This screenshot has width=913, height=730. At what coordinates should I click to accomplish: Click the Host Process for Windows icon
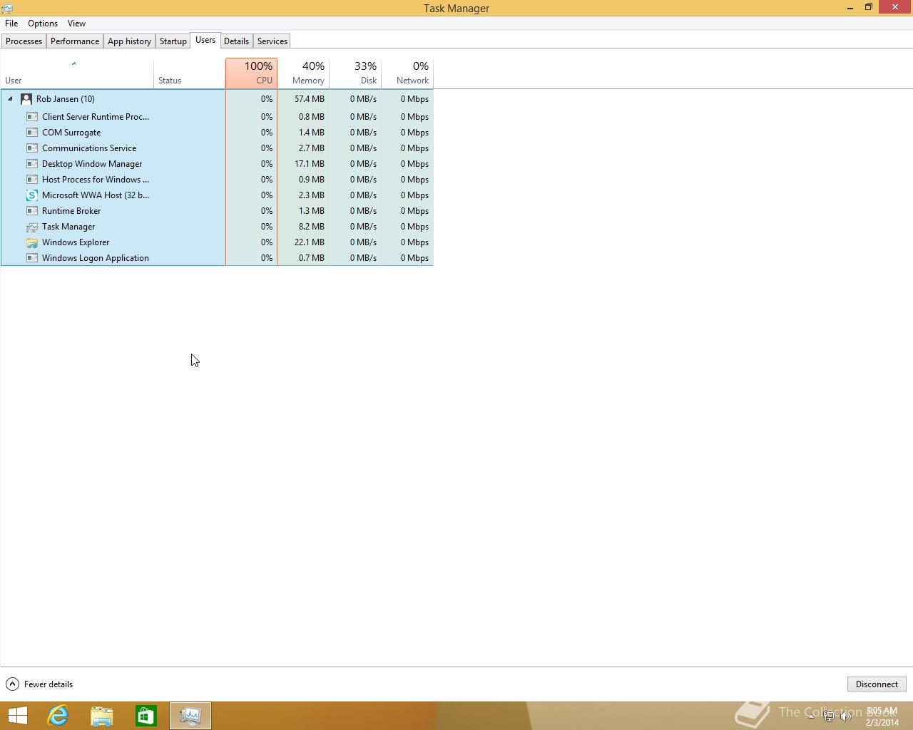[x=32, y=180]
